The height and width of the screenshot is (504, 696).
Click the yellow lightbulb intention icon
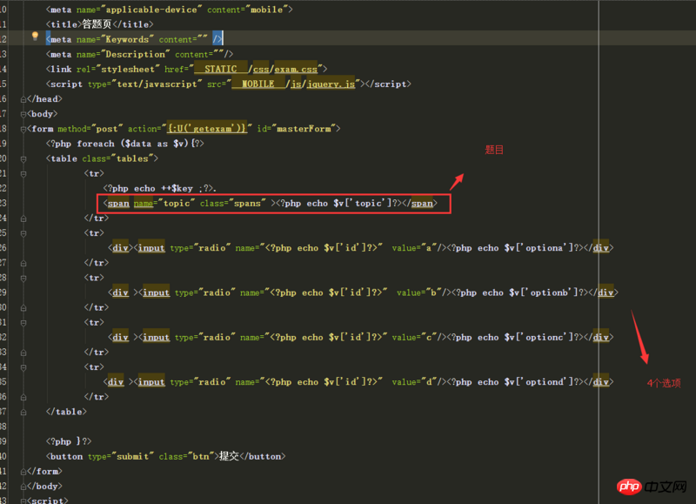35,36
